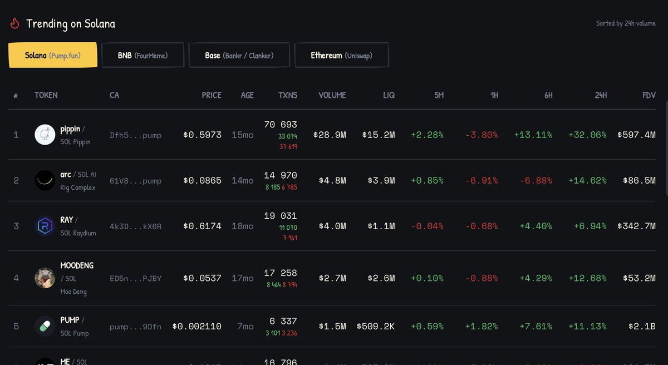Image resolution: width=668 pixels, height=365 pixels.
Task: Click the VOLUME column header
Action: click(x=332, y=95)
